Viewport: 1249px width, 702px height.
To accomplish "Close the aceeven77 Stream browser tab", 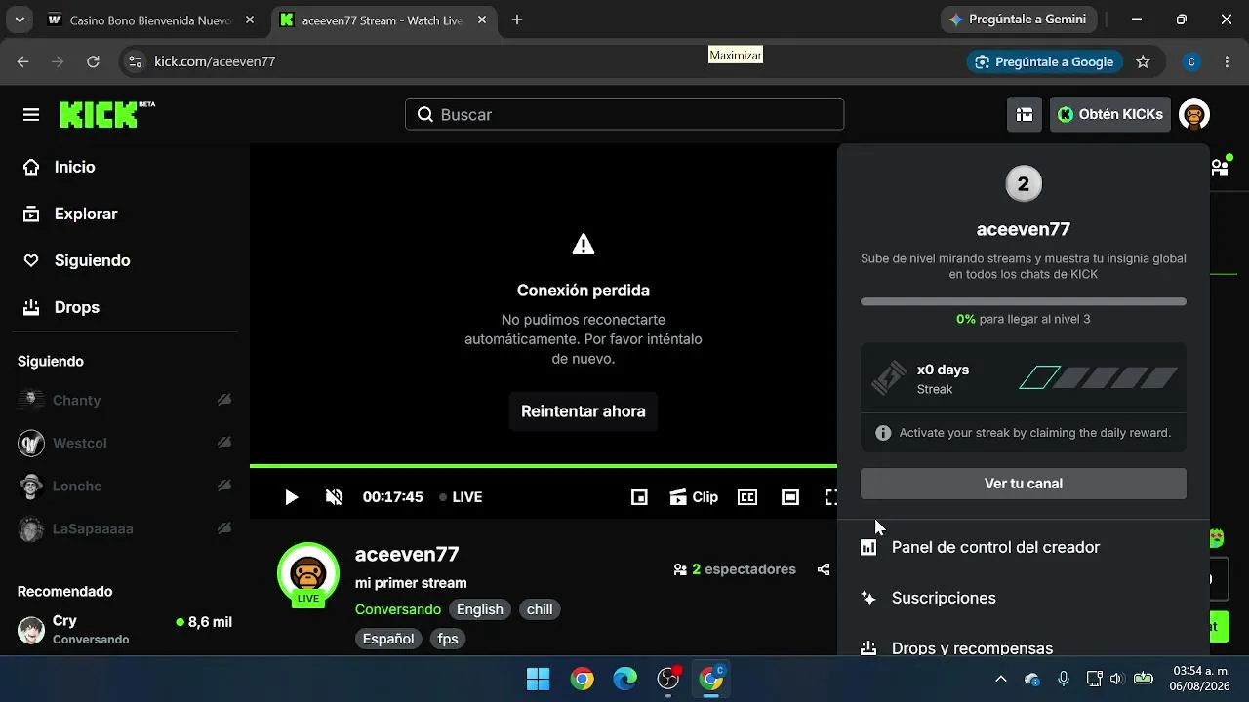I will tap(482, 19).
